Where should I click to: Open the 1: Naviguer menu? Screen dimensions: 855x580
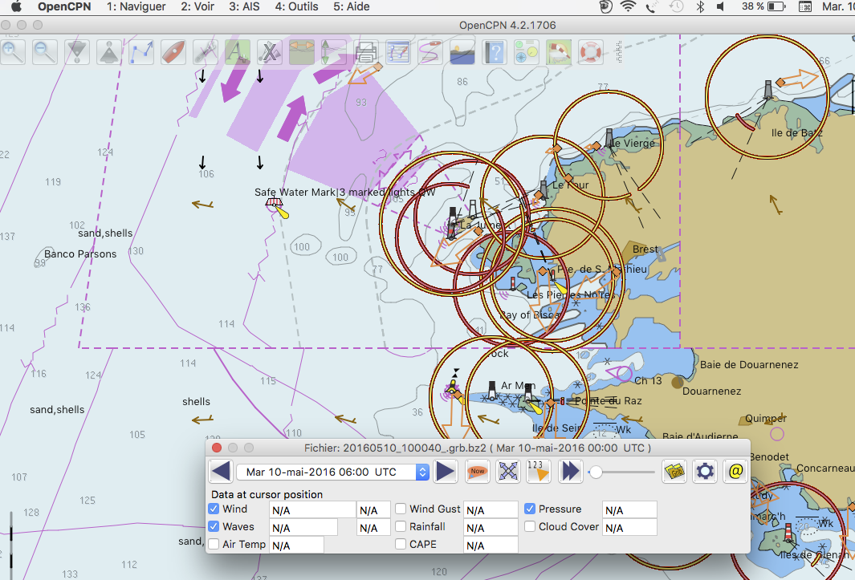(136, 6)
